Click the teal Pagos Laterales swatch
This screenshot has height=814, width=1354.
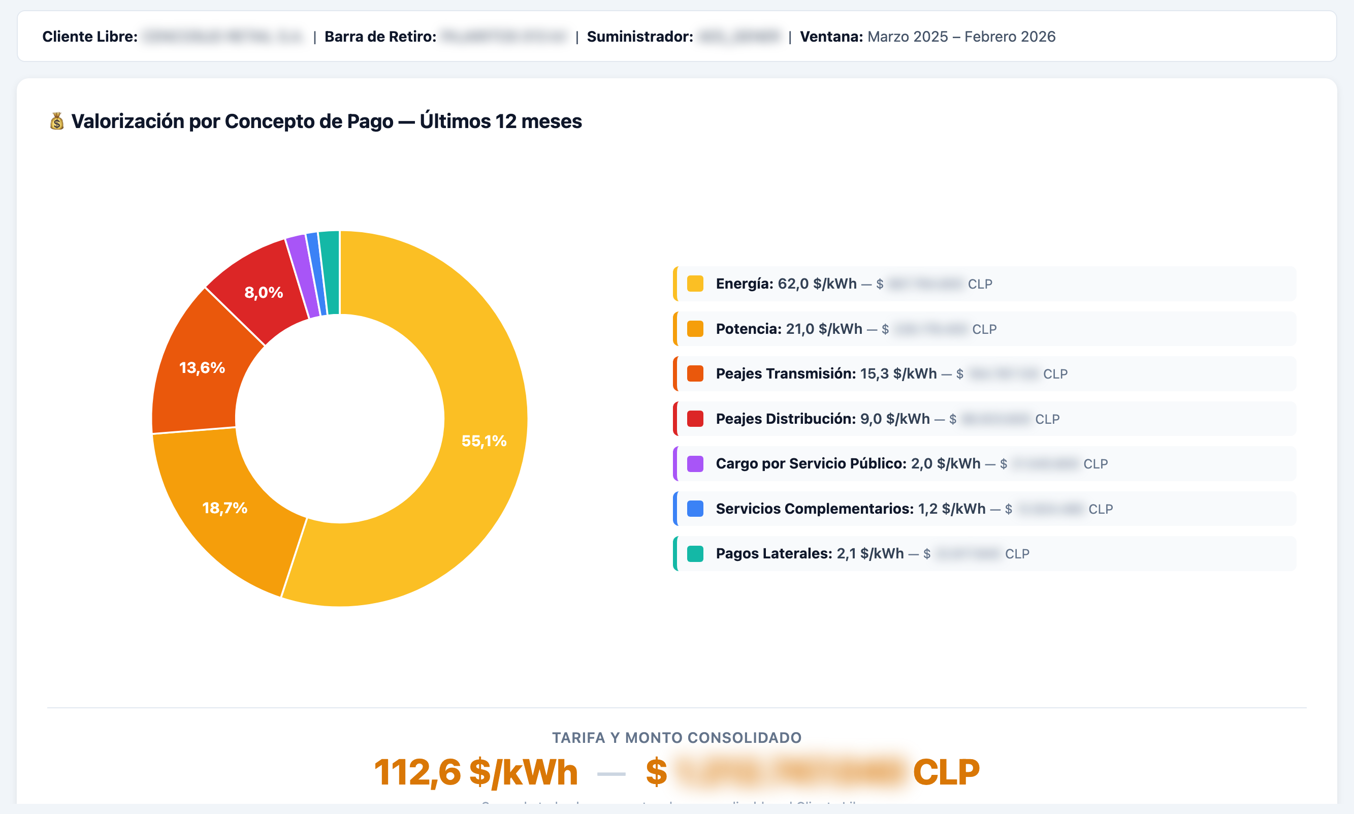(x=695, y=553)
